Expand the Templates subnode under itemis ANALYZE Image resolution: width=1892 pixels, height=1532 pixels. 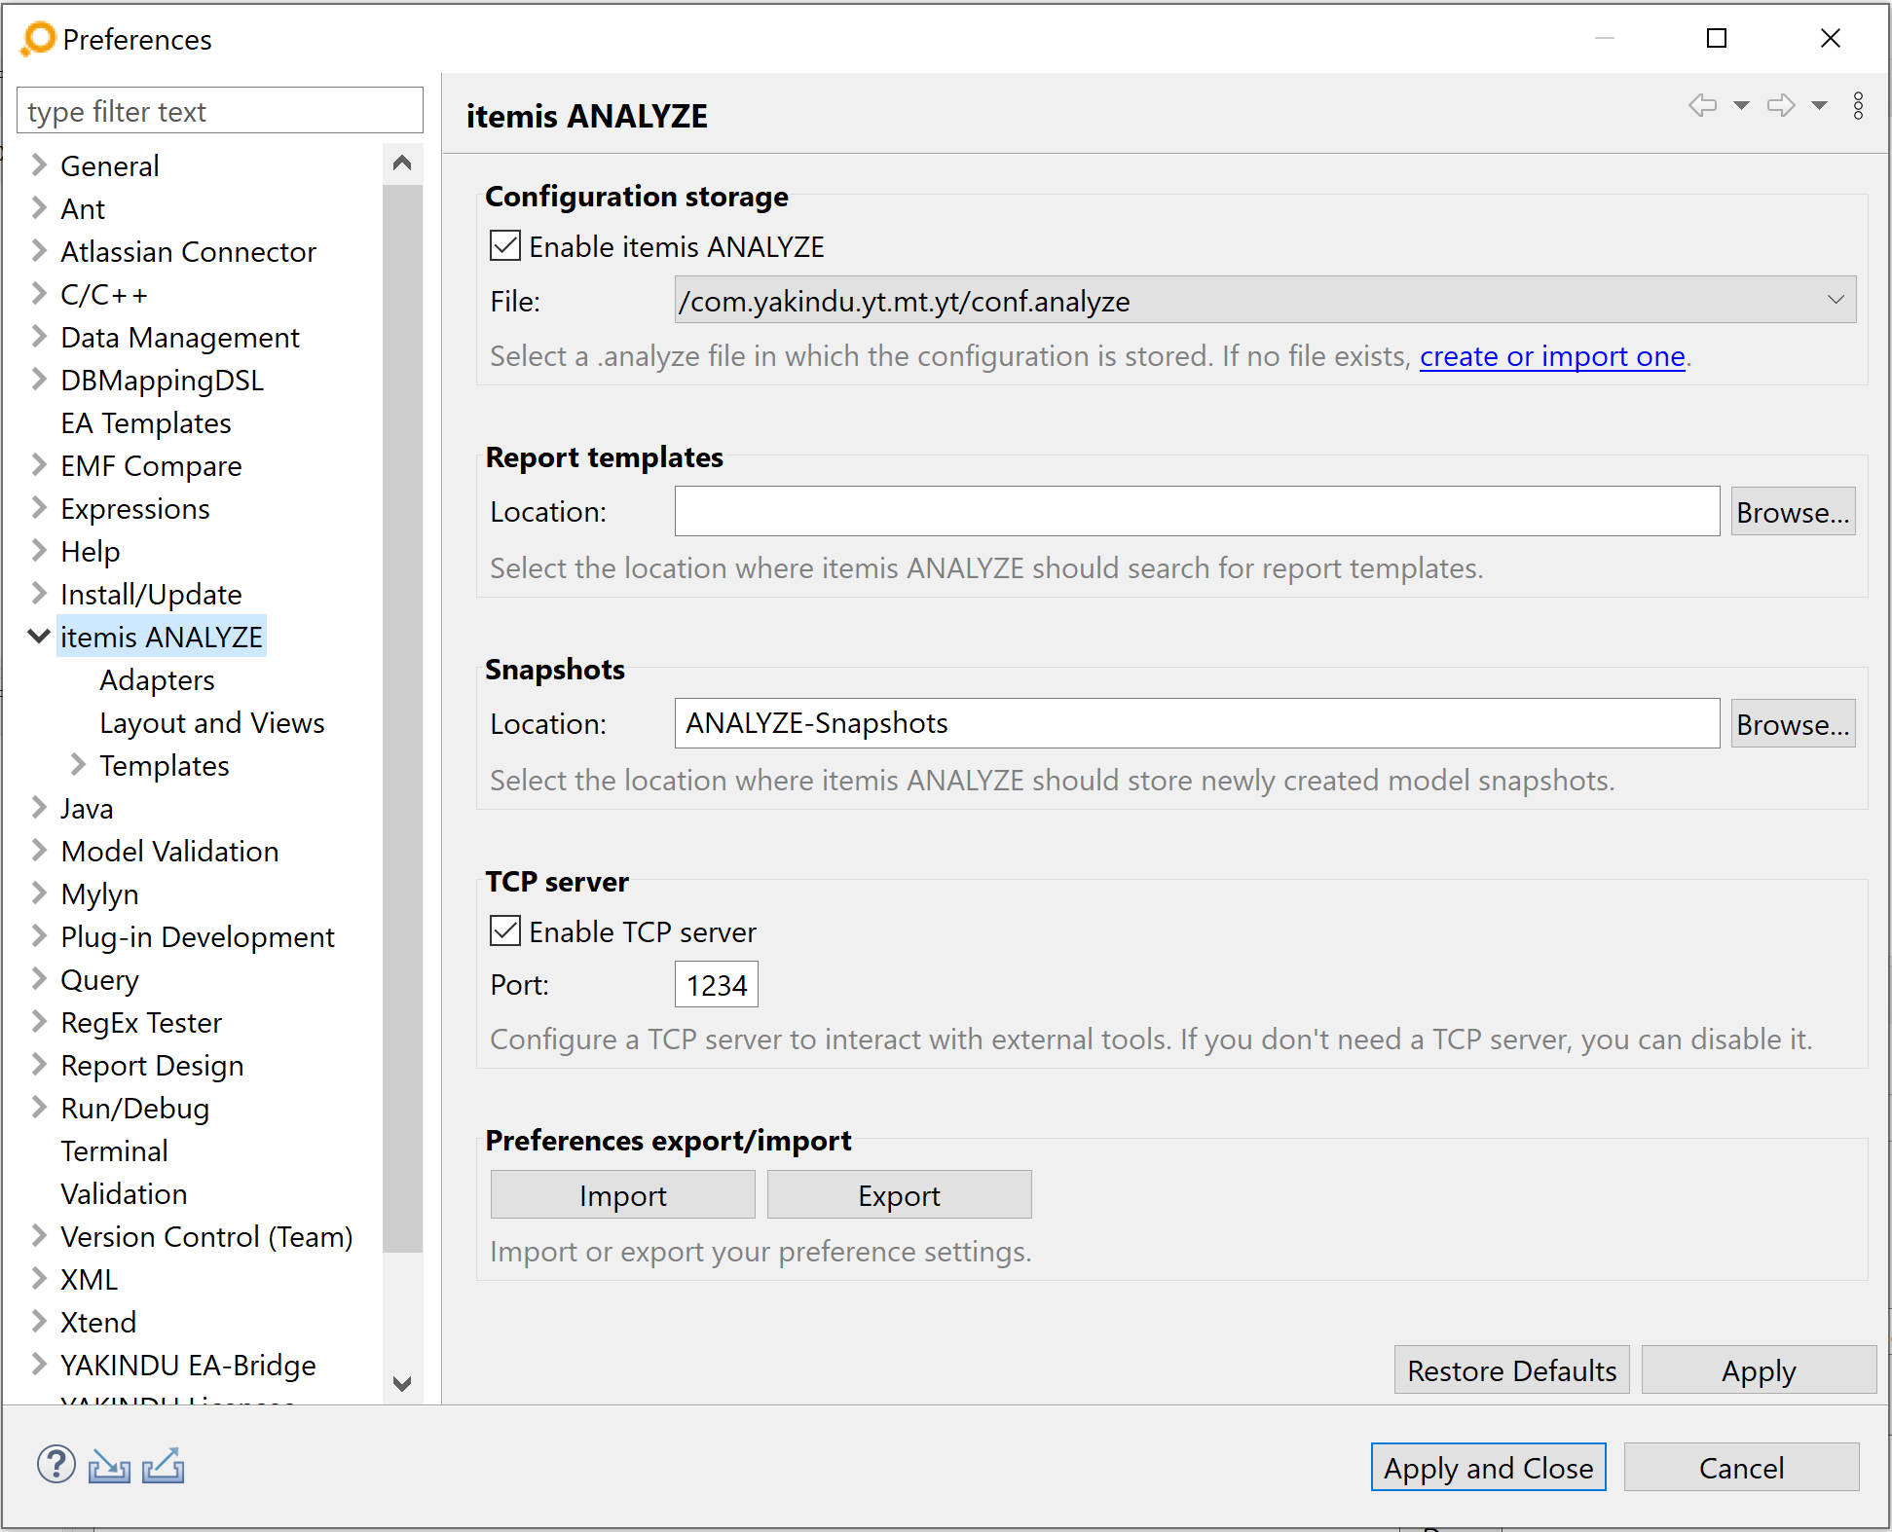(78, 764)
